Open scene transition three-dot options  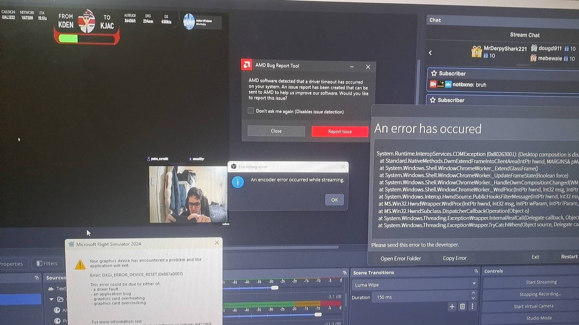(472, 306)
